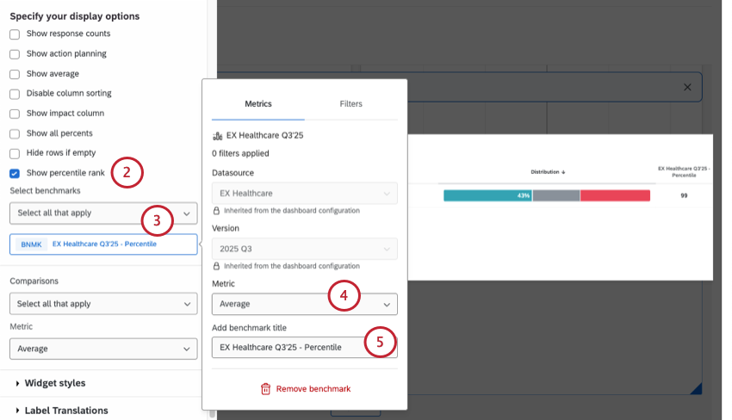Image resolution: width=732 pixels, height=420 pixels.
Task: Enable Show response counts checkbox
Action: pyautogui.click(x=15, y=34)
